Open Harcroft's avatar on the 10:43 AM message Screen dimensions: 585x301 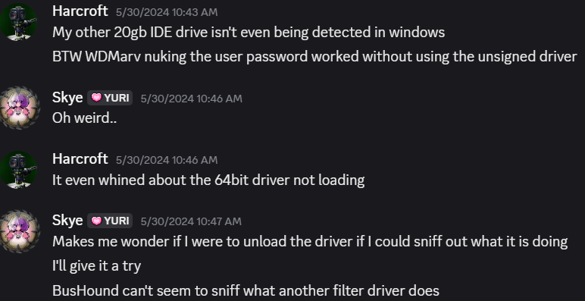tap(19, 22)
